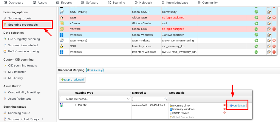
Task: Click the Map Credential button
Action: tap(72, 80)
